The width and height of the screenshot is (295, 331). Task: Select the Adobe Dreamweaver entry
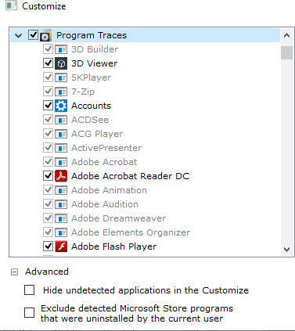click(118, 218)
